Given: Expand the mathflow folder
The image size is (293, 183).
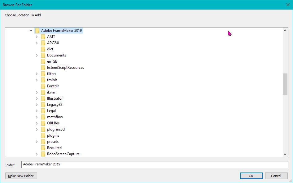Looking at the screenshot, I should coord(37,117).
